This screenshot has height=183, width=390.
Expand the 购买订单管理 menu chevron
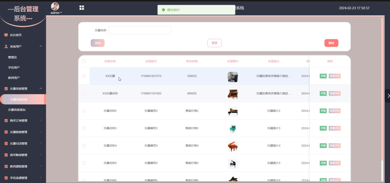click(41, 120)
